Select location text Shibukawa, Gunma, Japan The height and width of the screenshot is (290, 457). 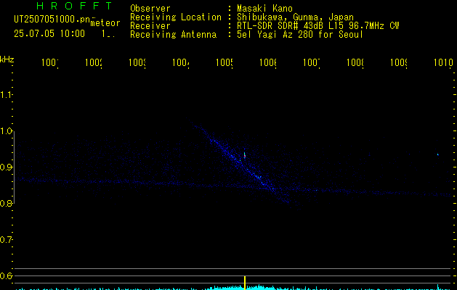tap(295, 17)
